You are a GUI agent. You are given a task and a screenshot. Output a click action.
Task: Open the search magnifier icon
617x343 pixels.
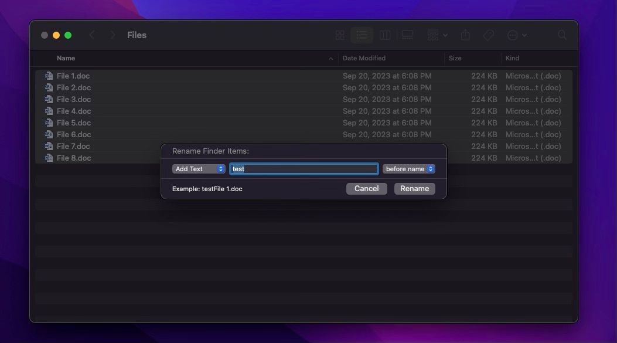click(561, 35)
